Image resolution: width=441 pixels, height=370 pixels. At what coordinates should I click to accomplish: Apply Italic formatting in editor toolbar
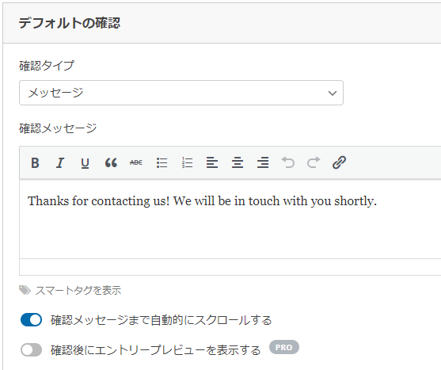[x=59, y=162]
